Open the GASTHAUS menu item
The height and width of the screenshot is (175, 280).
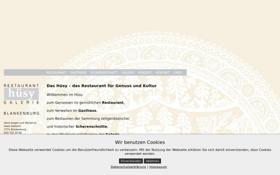(x=78, y=73)
